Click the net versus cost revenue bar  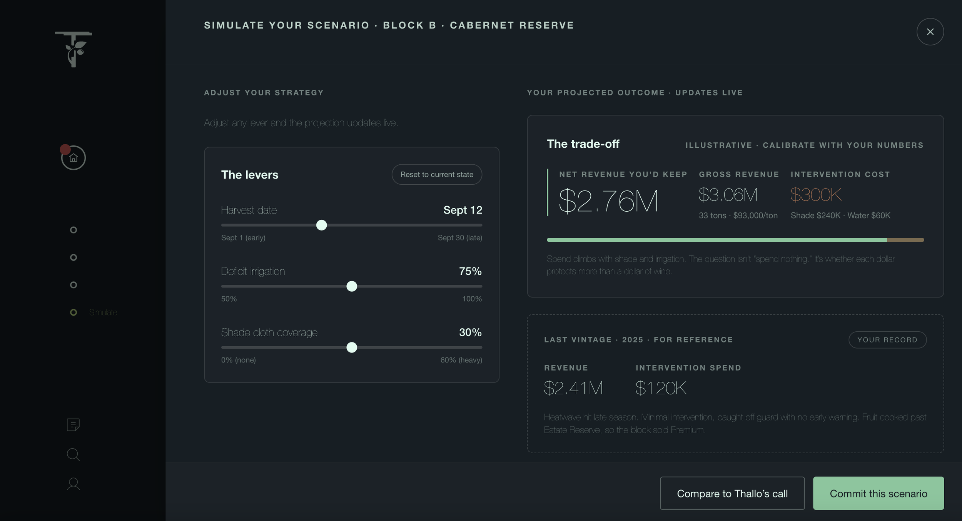[735, 240]
